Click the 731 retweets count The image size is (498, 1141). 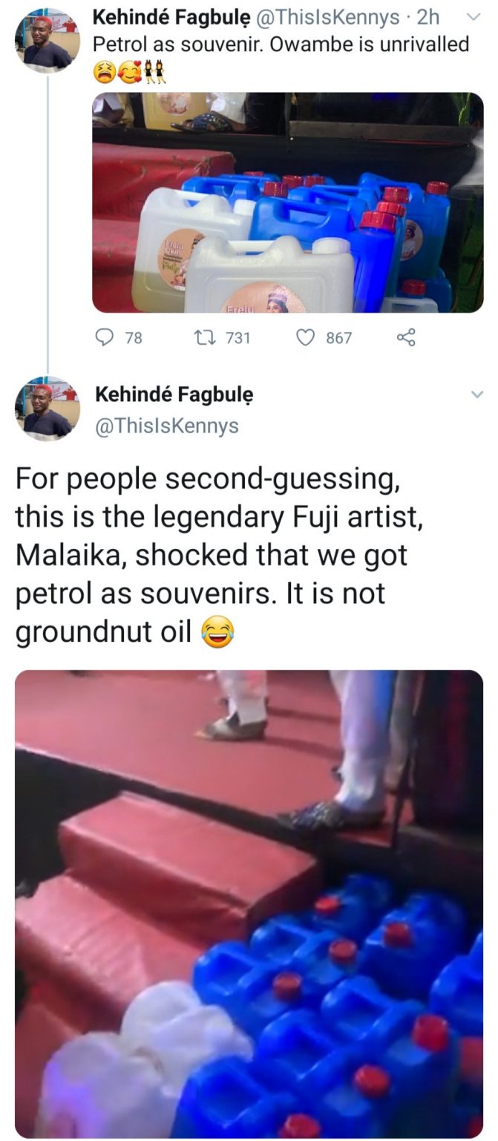(x=237, y=339)
